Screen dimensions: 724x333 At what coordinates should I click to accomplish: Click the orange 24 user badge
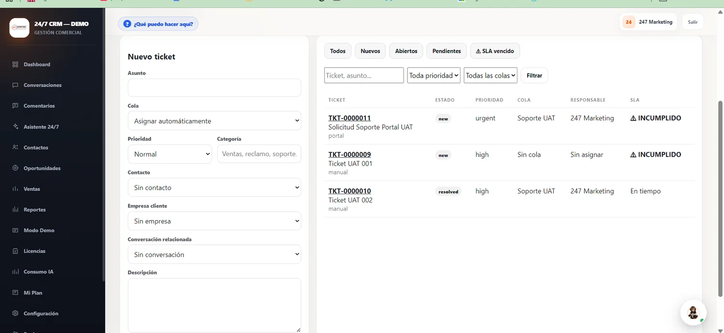[x=628, y=22]
